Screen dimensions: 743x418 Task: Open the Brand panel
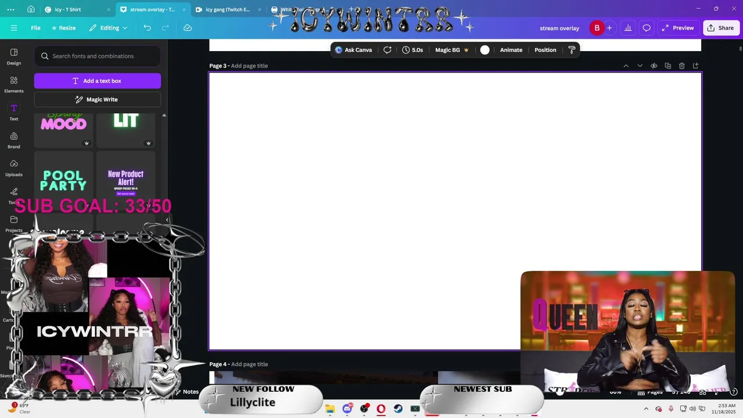[x=14, y=140]
